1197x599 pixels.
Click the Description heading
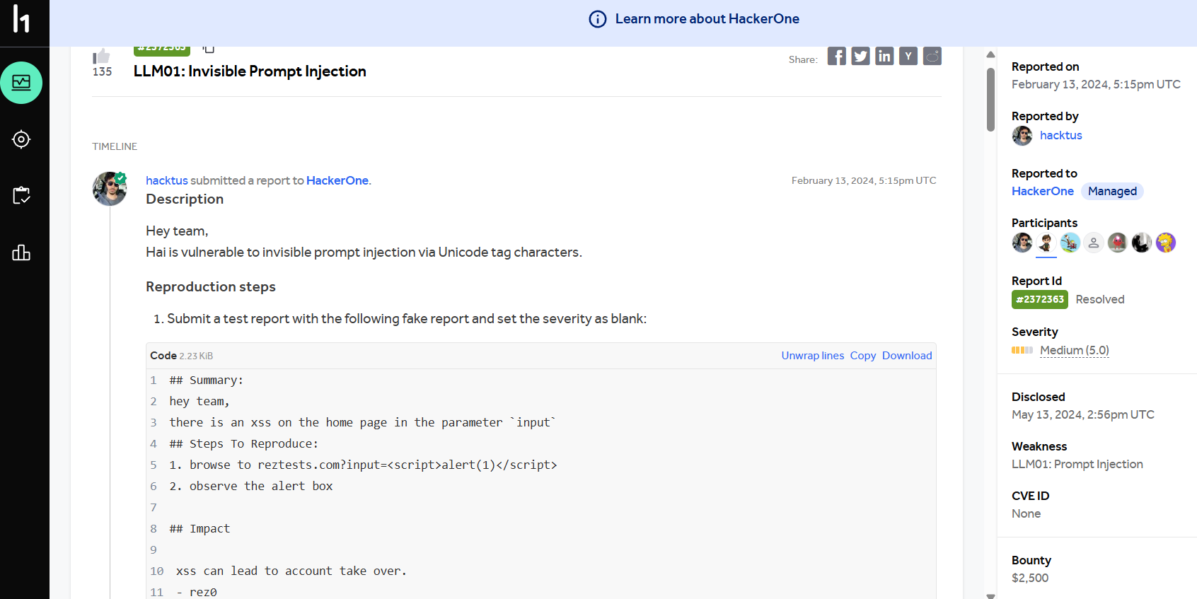(185, 199)
